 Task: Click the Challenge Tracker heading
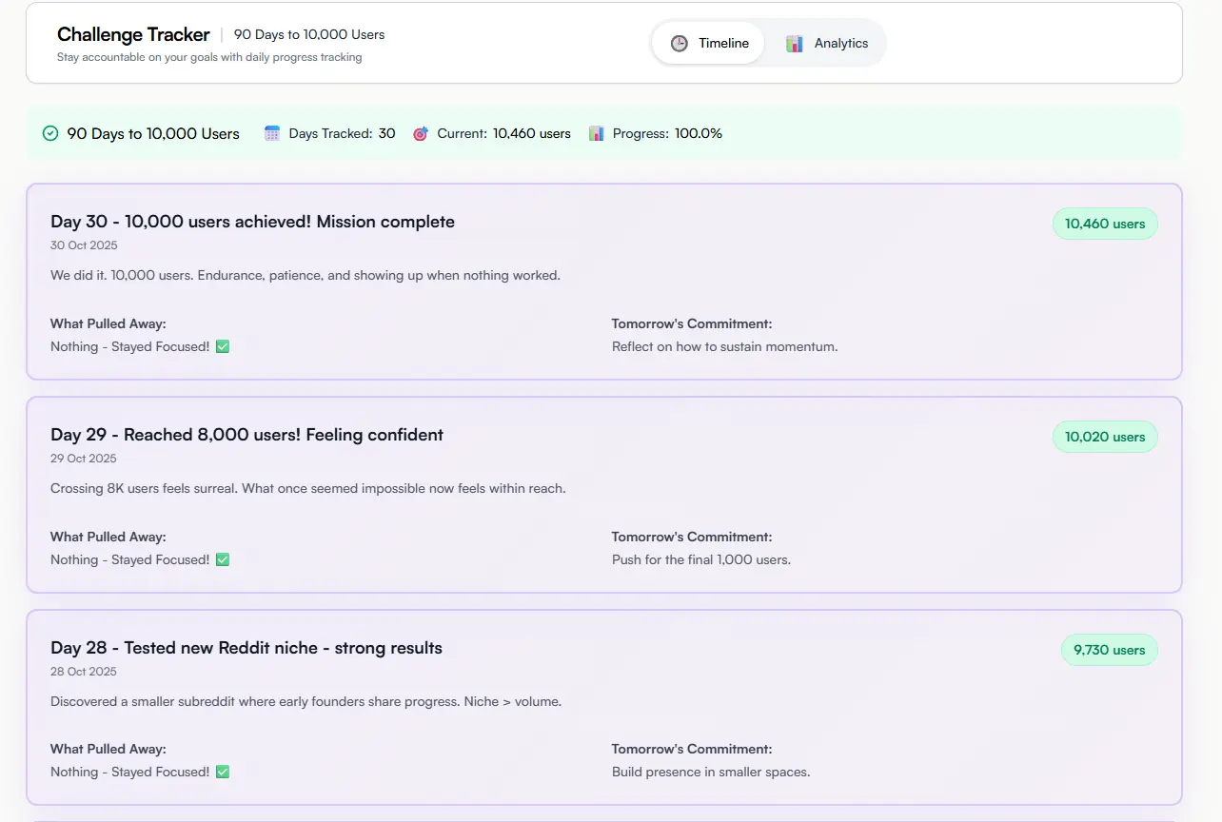[133, 34]
